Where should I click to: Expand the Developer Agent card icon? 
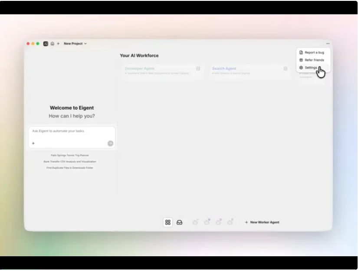(x=198, y=69)
